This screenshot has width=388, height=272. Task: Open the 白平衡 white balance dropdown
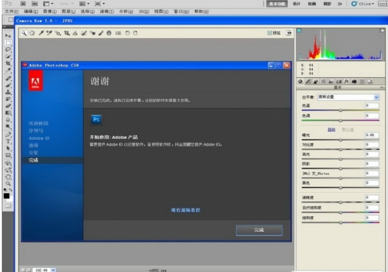point(349,97)
